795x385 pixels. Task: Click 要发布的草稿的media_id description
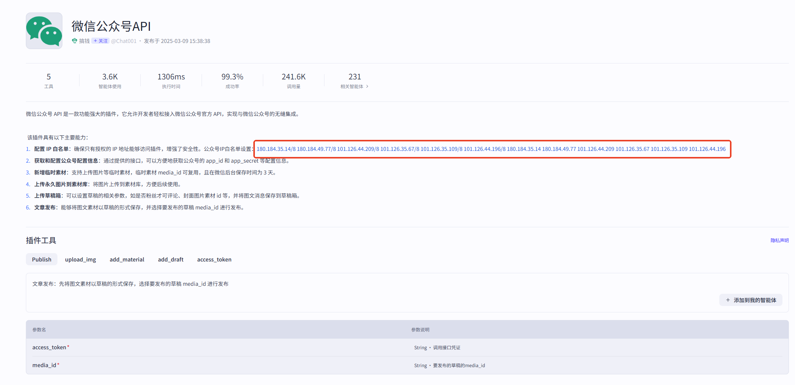[x=459, y=365]
